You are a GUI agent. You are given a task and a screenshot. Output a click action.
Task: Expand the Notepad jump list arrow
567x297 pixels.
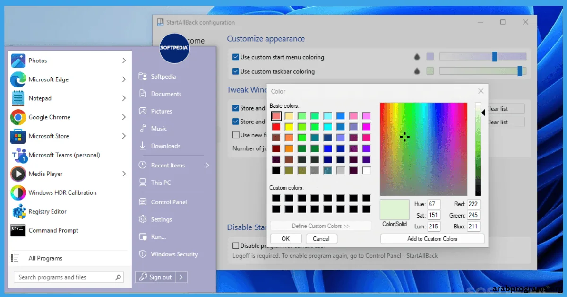pyautogui.click(x=124, y=98)
